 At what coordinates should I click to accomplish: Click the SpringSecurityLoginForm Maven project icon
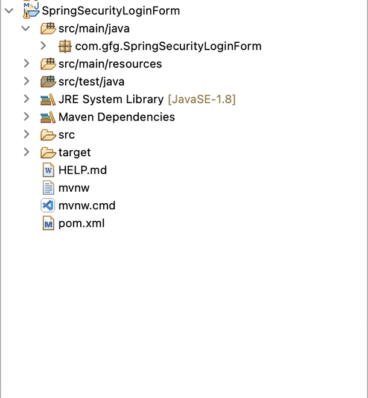[x=30, y=10]
